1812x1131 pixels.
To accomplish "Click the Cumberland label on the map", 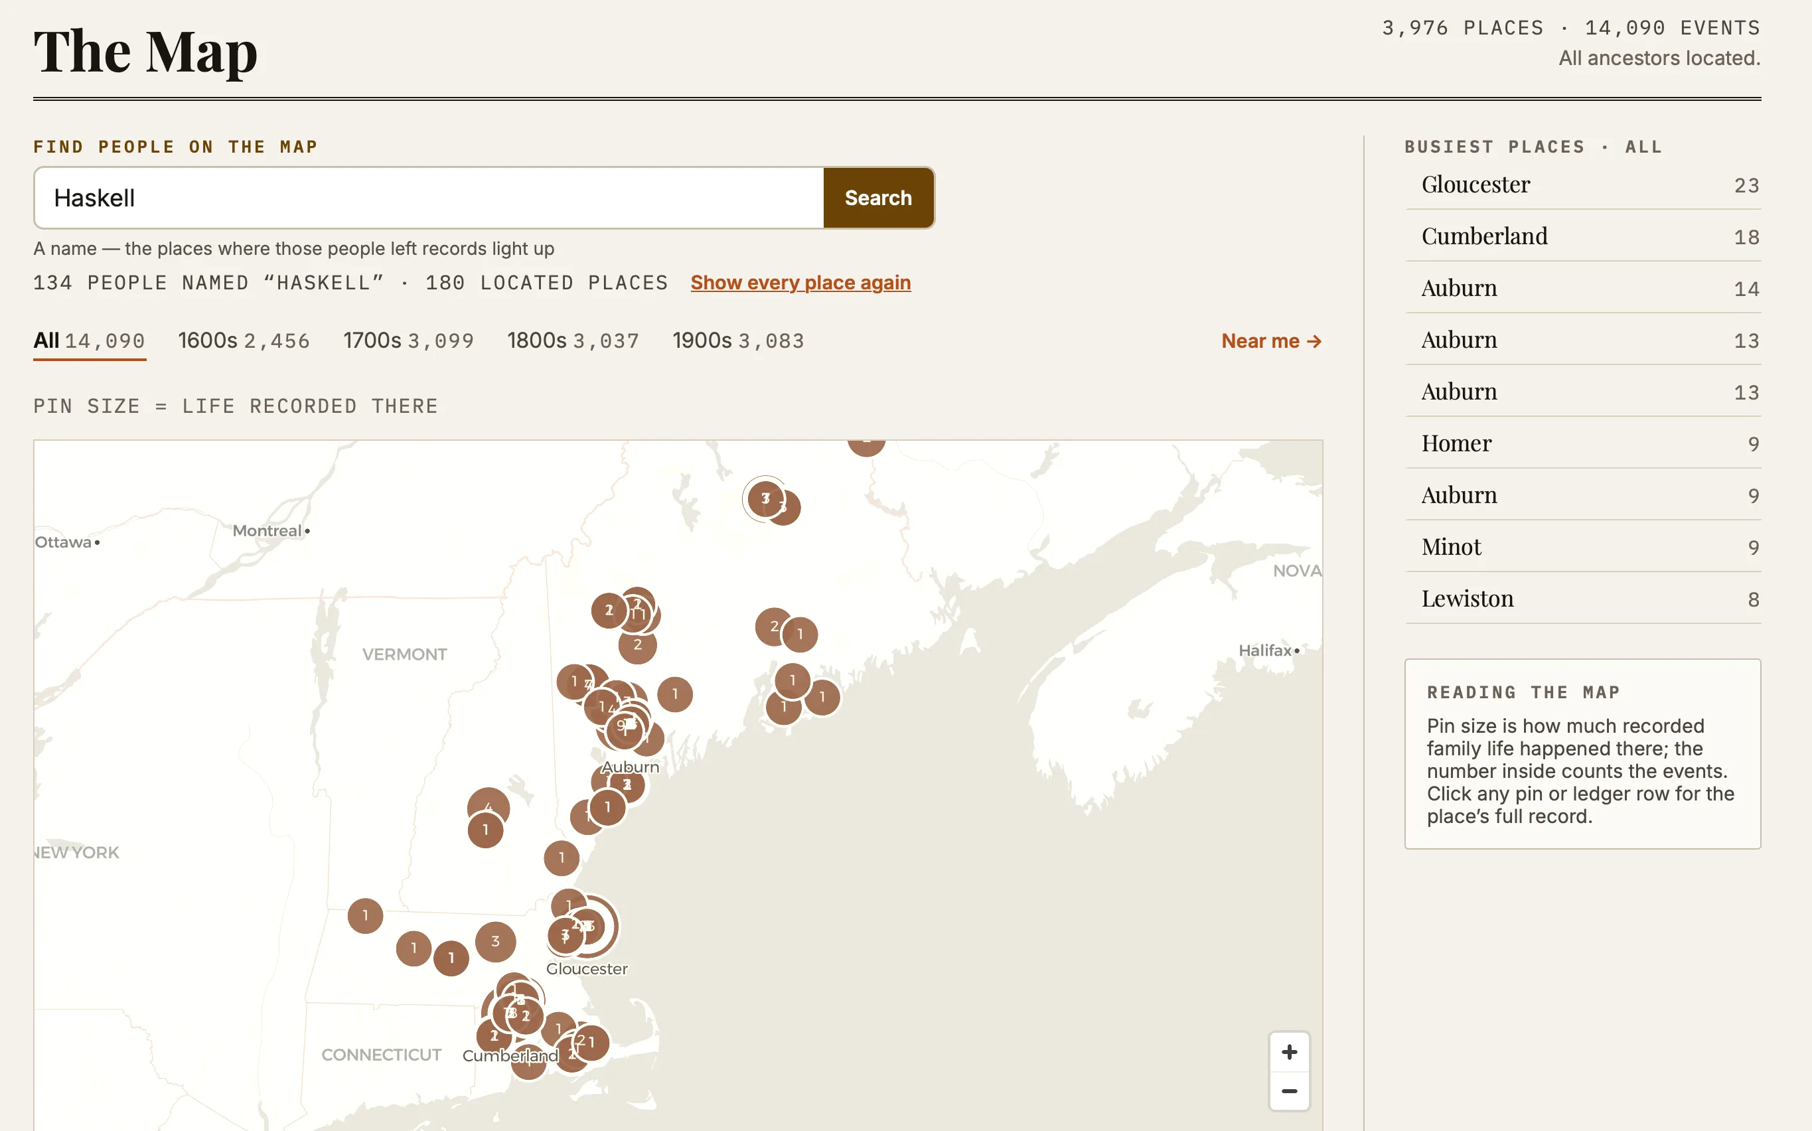I will pos(510,1055).
